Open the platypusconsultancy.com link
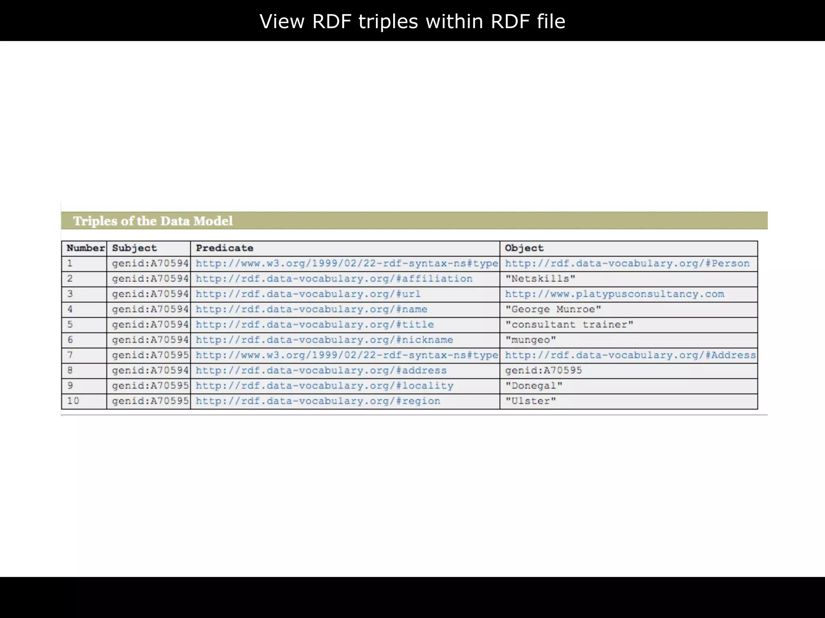This screenshot has height=618, width=825. point(614,294)
